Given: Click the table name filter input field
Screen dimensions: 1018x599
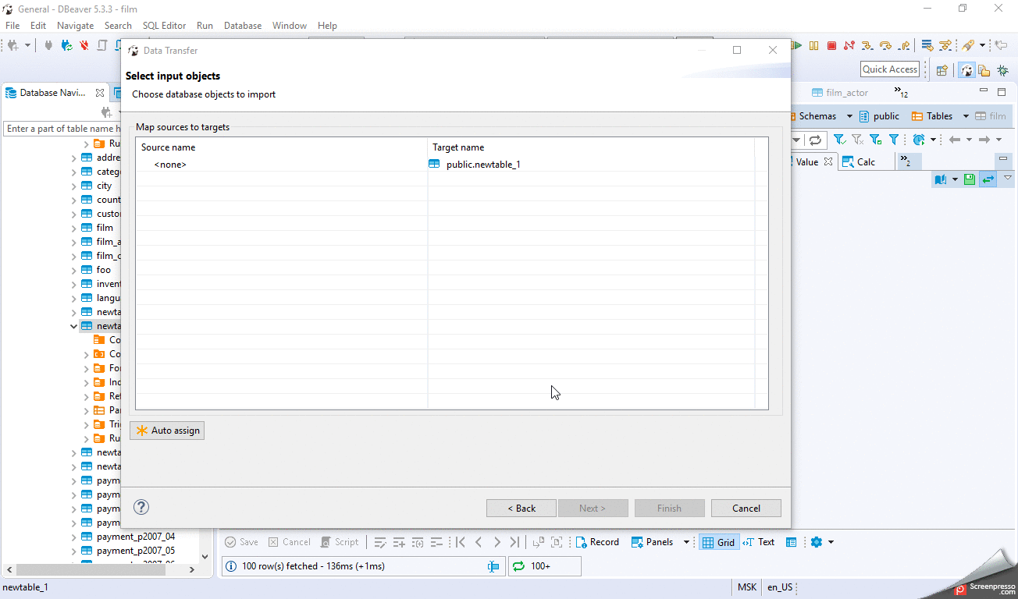Looking at the screenshot, I should point(62,129).
